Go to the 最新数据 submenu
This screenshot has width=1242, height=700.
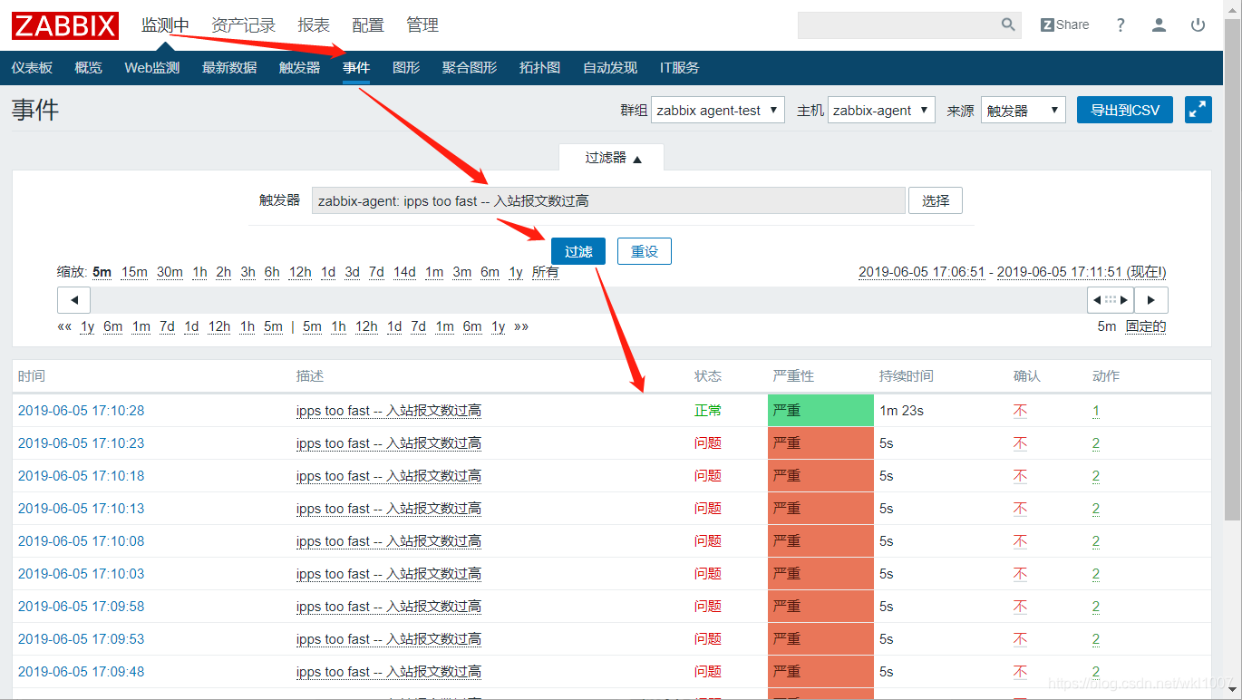click(229, 68)
